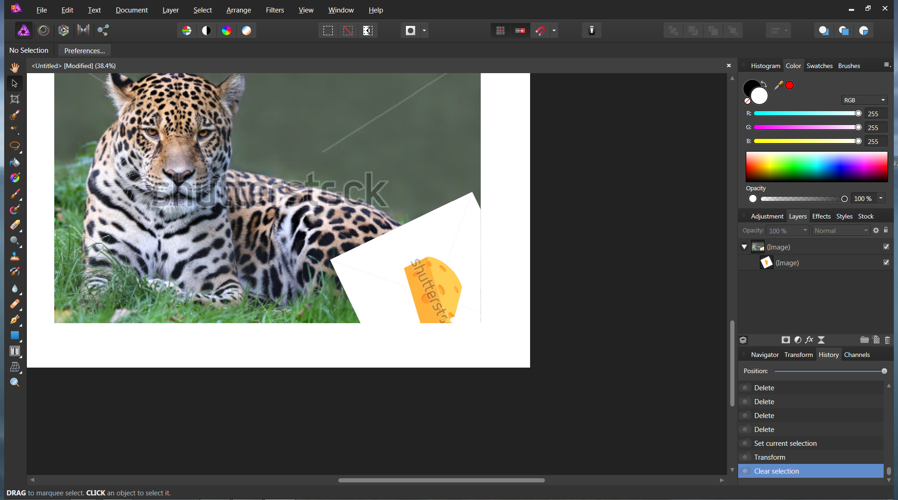Toggle force pixel alignment
Viewport: 898px width, 500px height.
(520, 31)
